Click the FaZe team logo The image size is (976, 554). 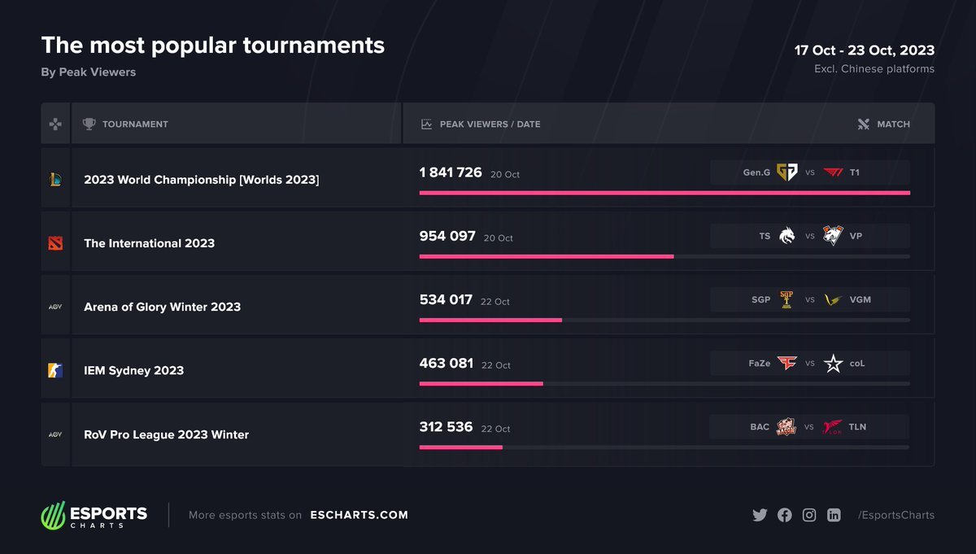click(x=787, y=364)
